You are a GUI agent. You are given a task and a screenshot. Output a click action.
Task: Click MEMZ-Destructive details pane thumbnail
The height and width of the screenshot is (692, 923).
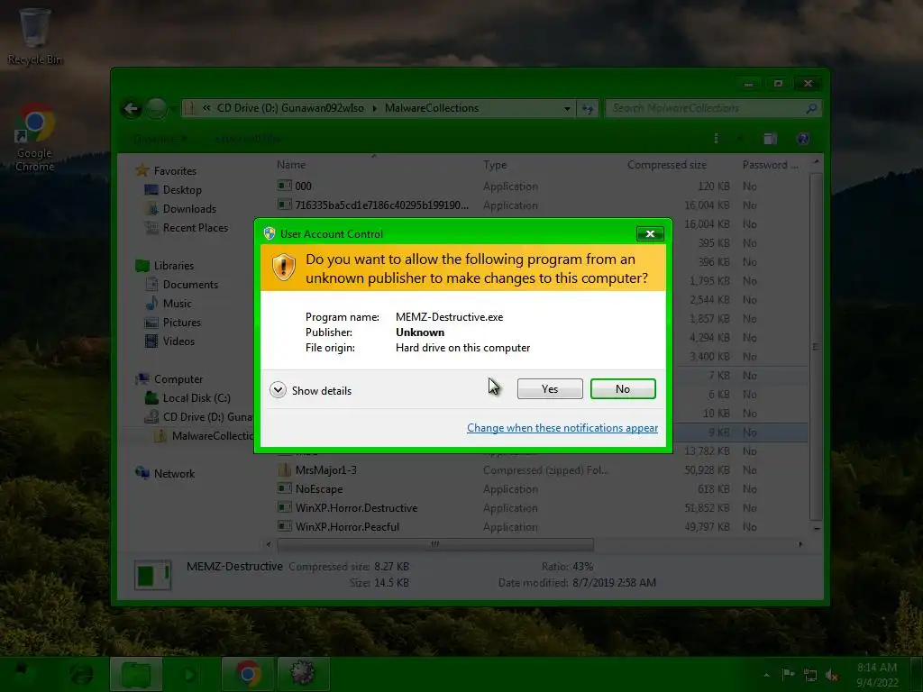pyautogui.click(x=153, y=575)
